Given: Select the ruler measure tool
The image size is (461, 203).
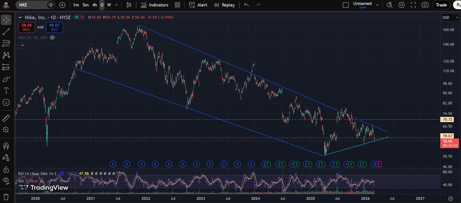Looking at the screenshot, I should [x=6, y=118].
